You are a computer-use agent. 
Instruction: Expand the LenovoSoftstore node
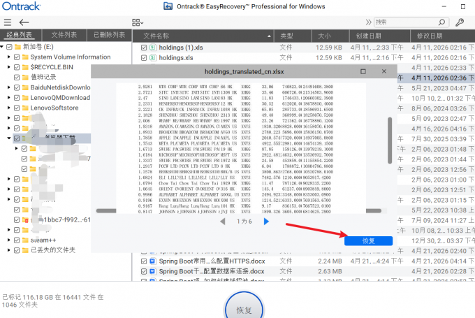coord(9,108)
